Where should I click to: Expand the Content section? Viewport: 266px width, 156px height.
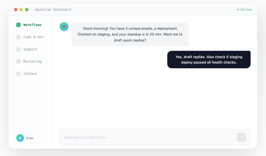30,74
